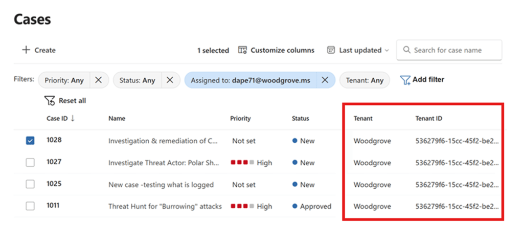The height and width of the screenshot is (243, 523).
Task: Remove the Status filter with X
Action: point(170,80)
